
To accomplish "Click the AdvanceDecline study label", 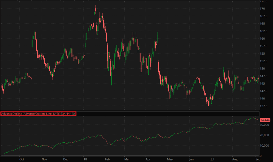I will coord(38,114).
